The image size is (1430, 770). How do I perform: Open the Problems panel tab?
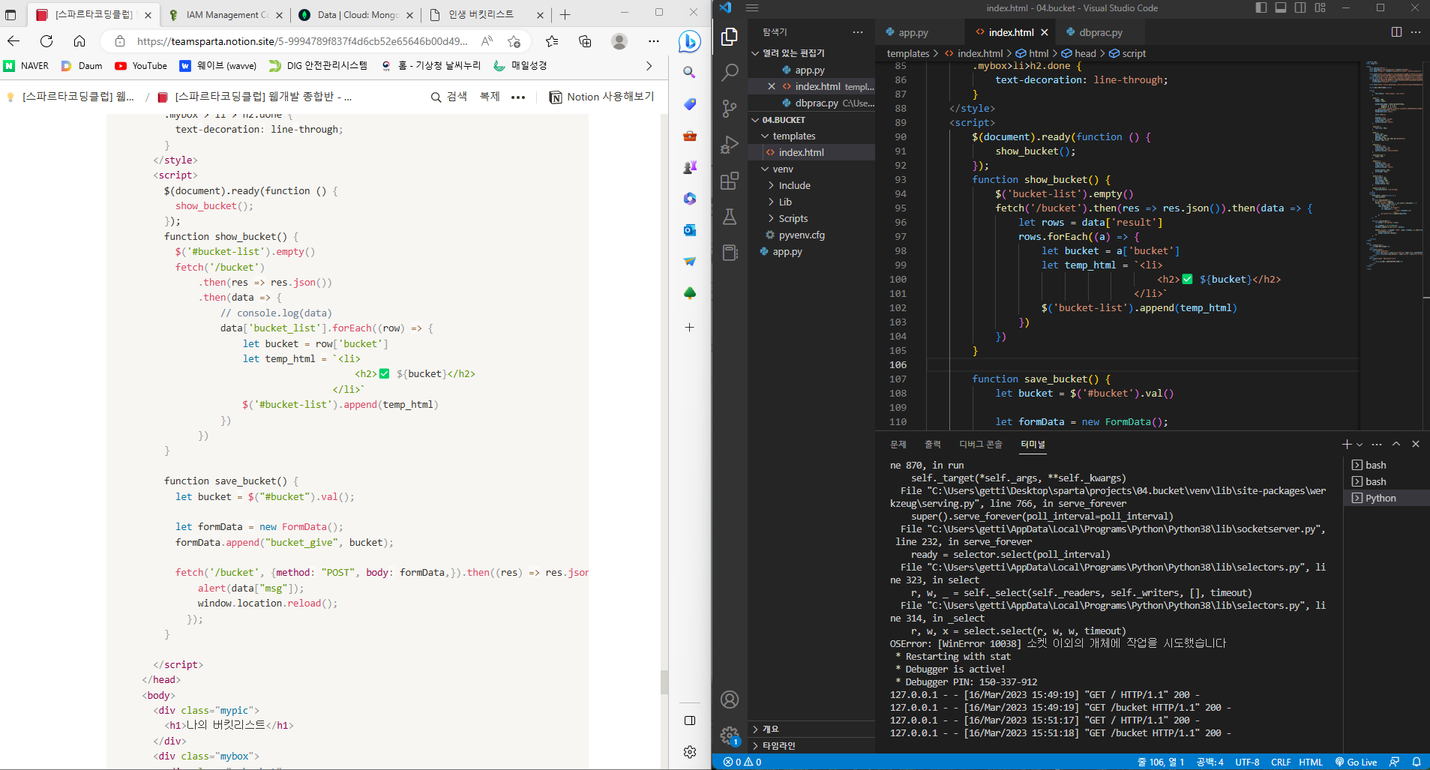click(x=898, y=445)
